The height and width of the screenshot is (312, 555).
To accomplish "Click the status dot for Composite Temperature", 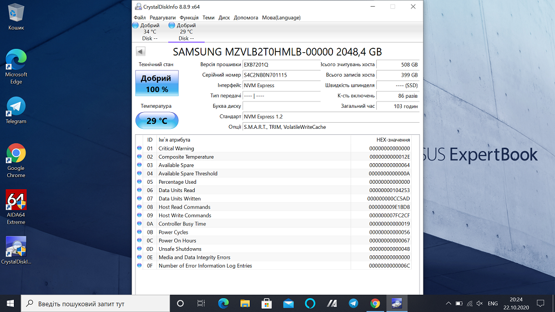I will pyautogui.click(x=139, y=157).
